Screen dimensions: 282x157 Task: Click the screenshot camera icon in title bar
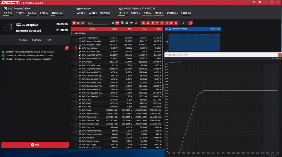[259, 2]
